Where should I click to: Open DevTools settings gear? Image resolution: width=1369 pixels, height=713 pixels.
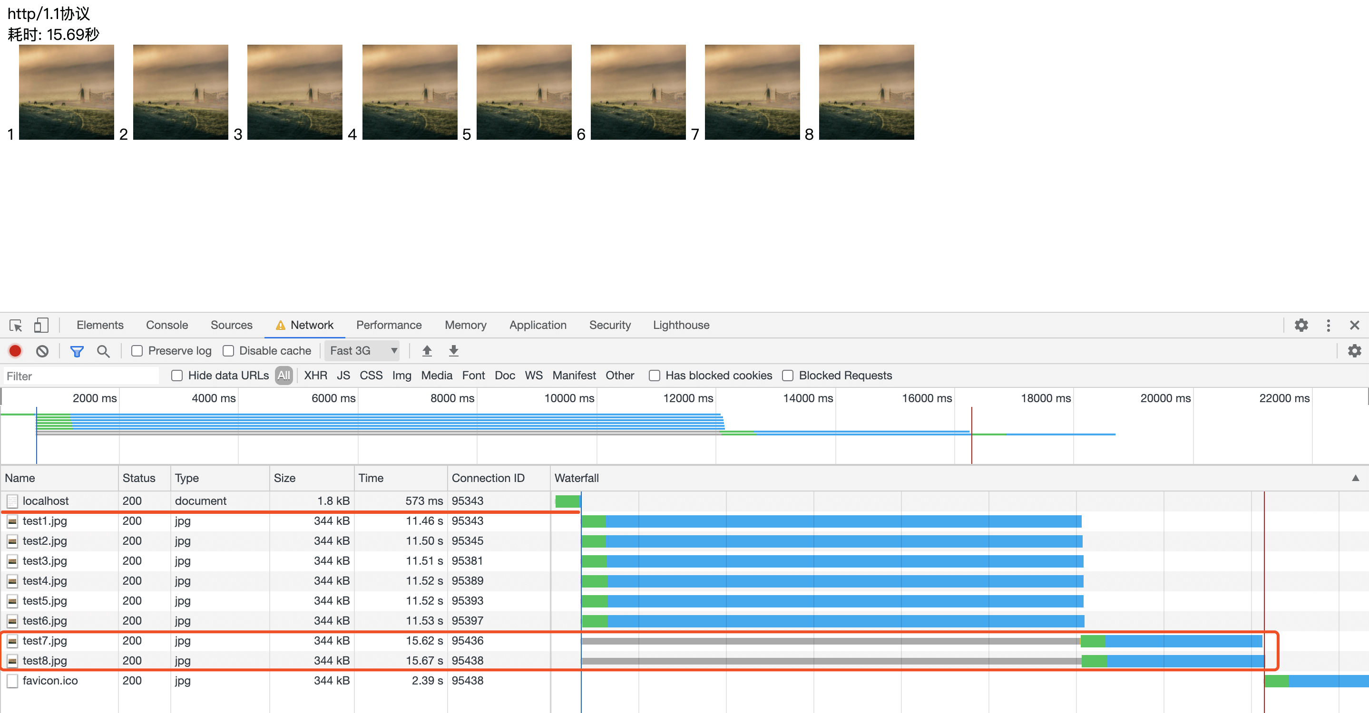pos(1301,325)
